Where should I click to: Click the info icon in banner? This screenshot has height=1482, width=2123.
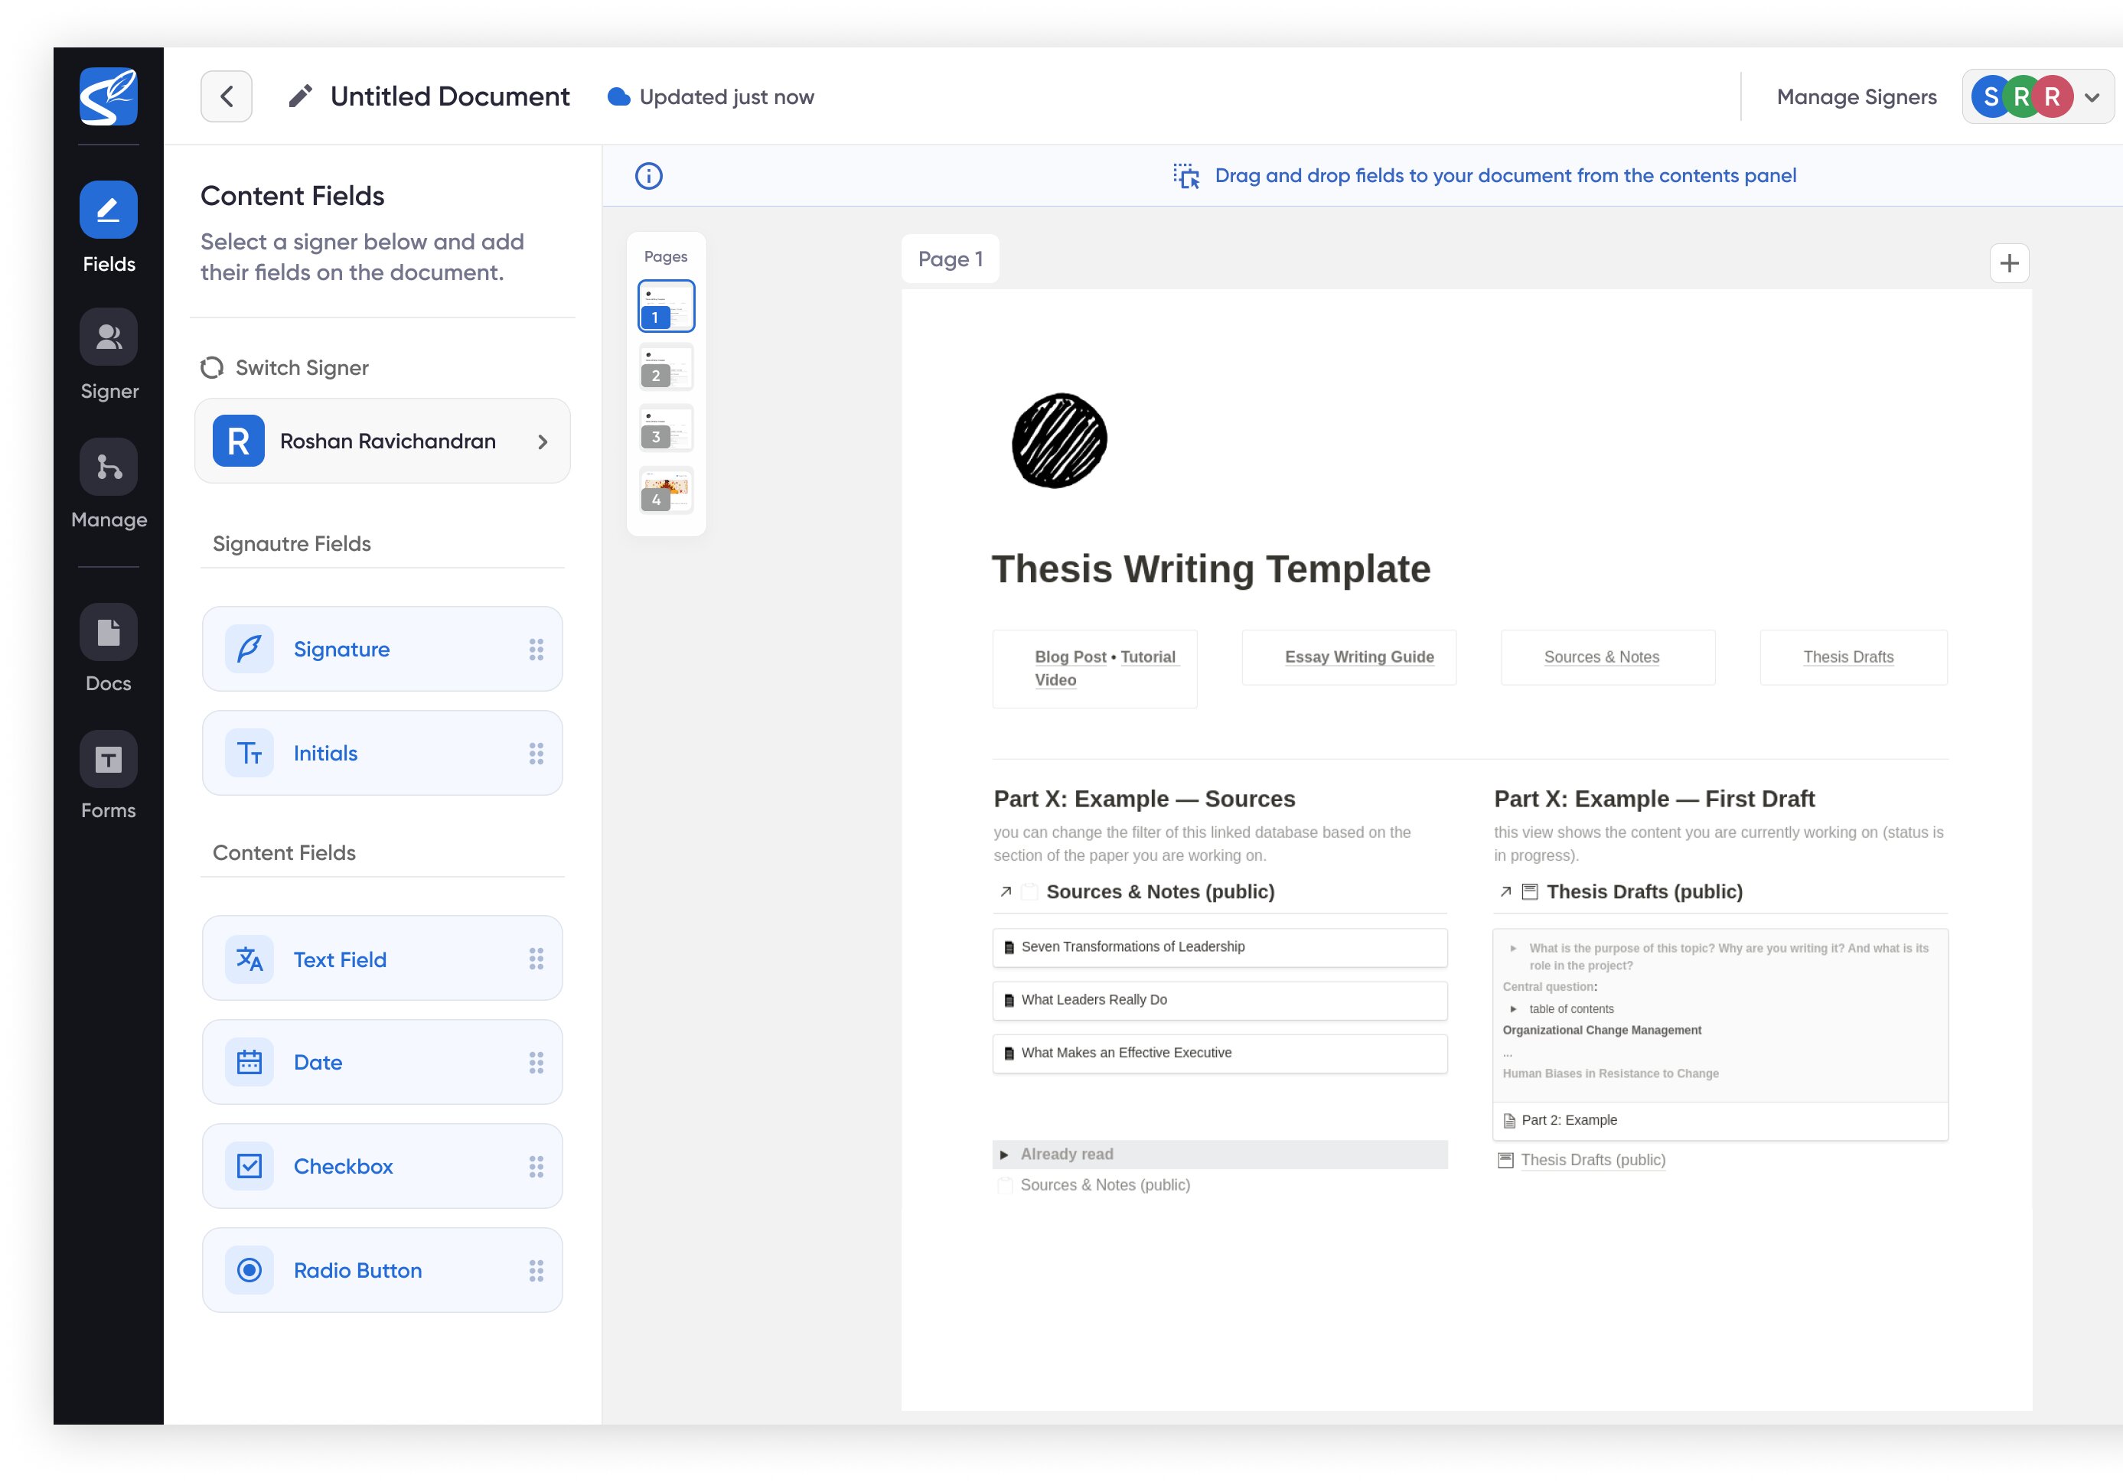648,176
